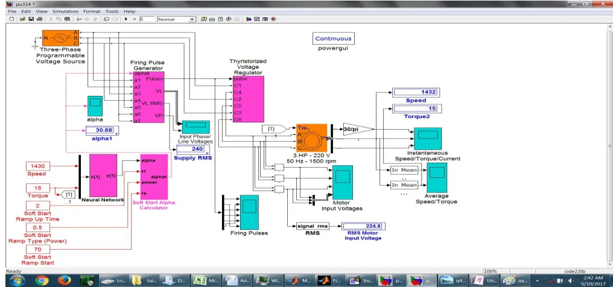Open Google Chrome from the taskbar
Screen dimensions: 613x287
click(x=42, y=280)
